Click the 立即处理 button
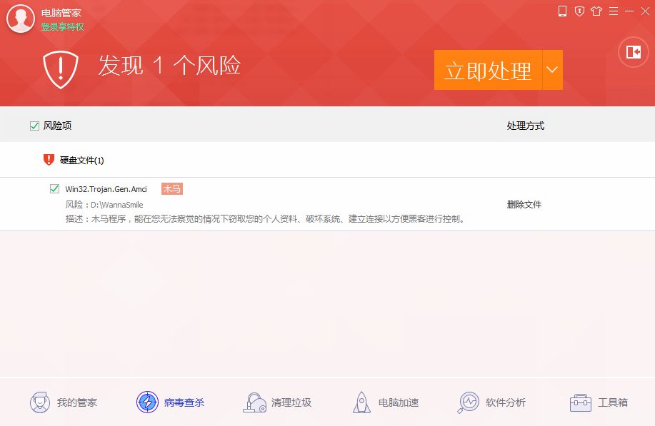Viewport: 655px width, 426px height. coord(488,70)
